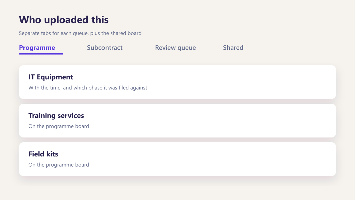Click the word 'services' in second card title
Screen dimensions: 355x200
tap(71, 116)
